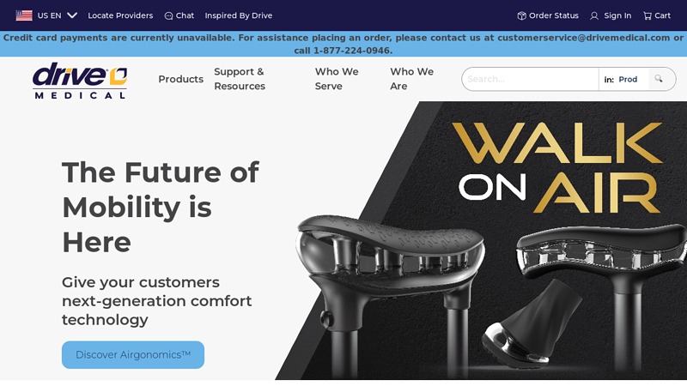
Task: Expand the US EN language chevron
Action: 72,15
